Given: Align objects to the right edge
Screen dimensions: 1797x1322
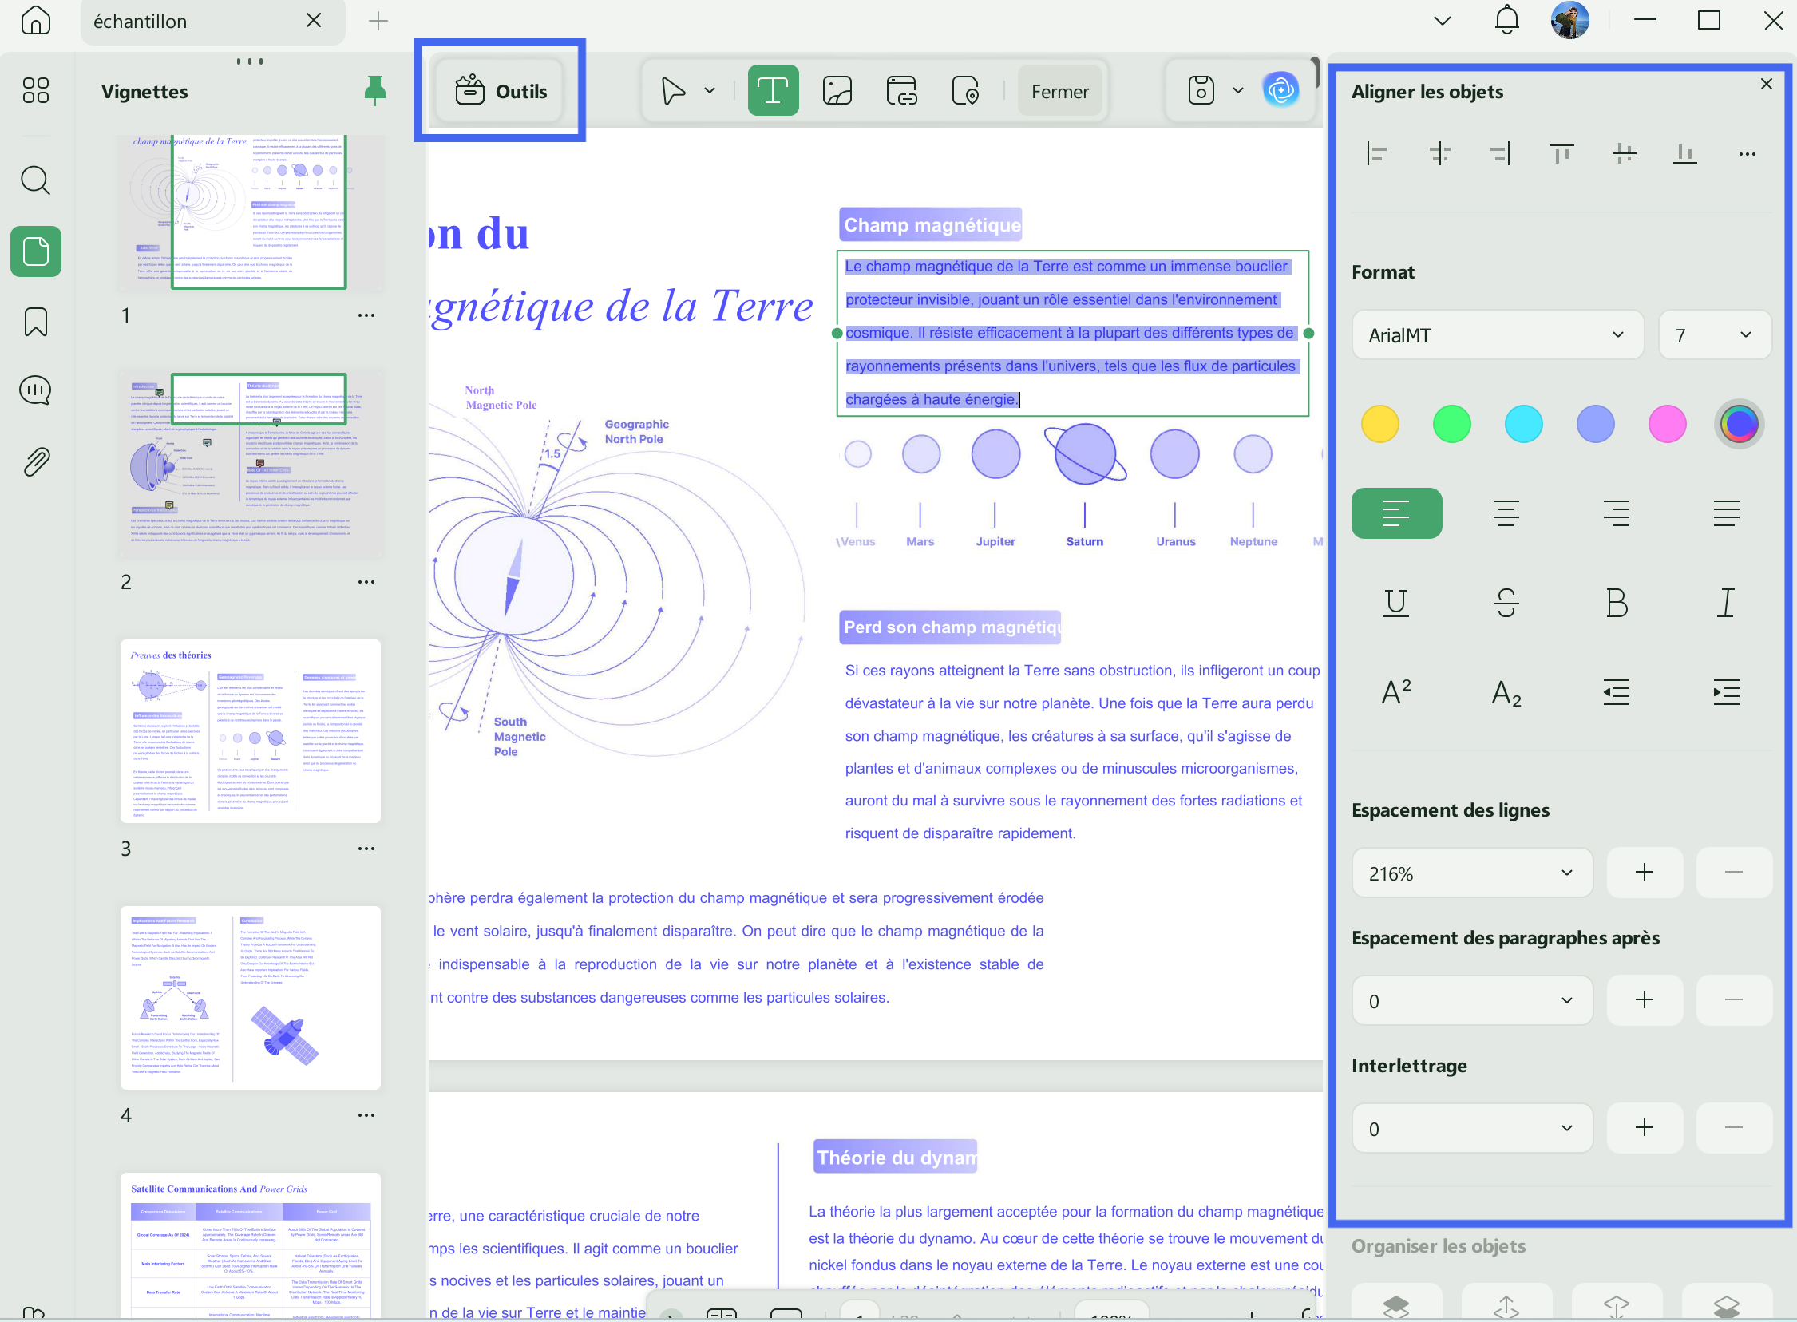Looking at the screenshot, I should pos(1500,152).
